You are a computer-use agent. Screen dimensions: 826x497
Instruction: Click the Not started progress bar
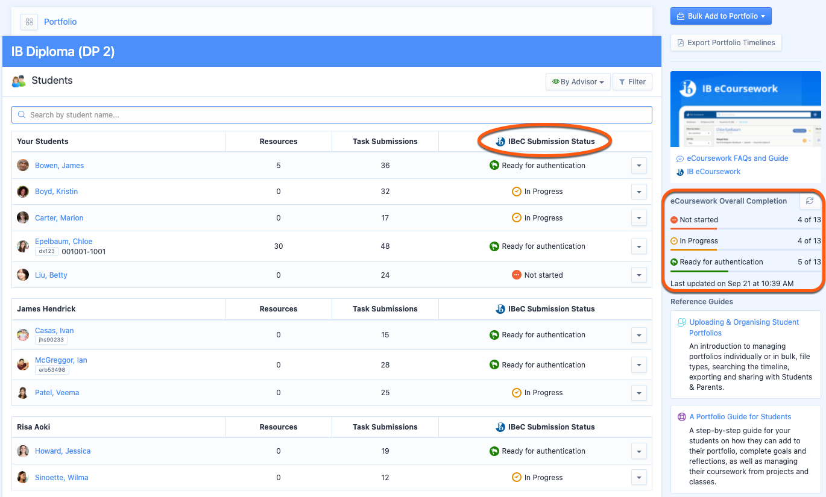[745, 228]
